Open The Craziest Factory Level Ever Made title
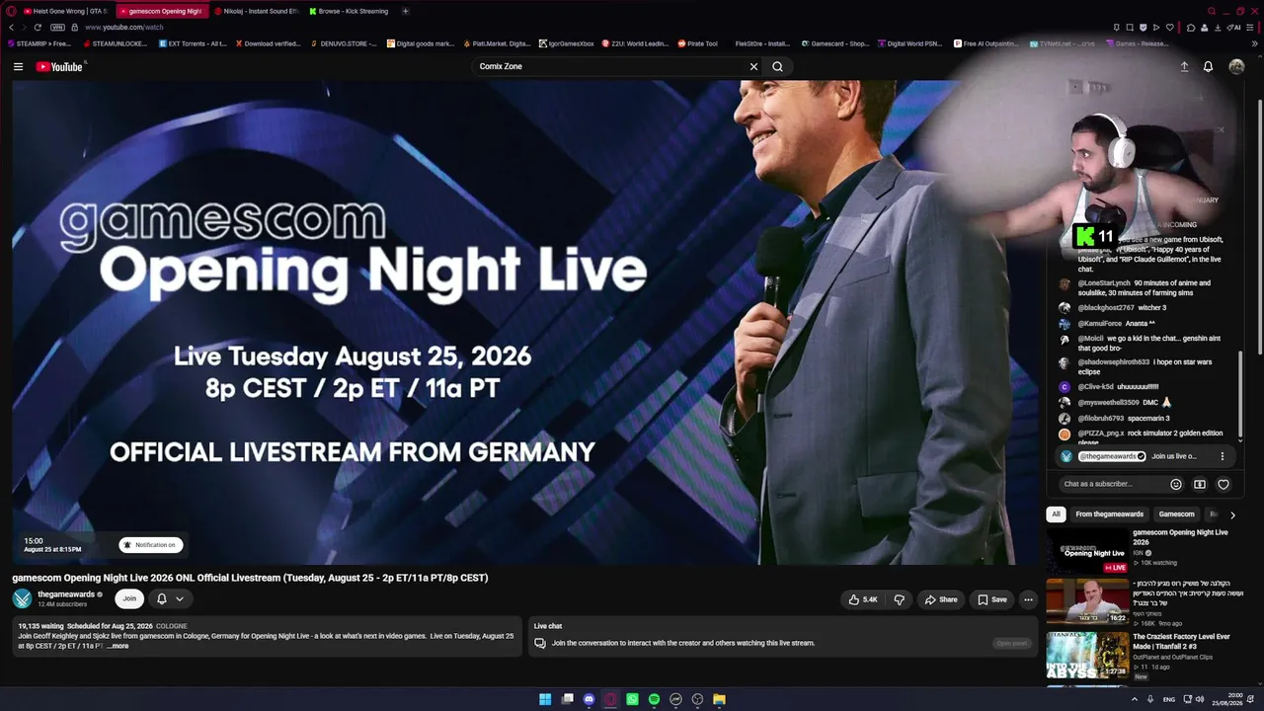Viewport: 1264px width, 711px height. point(1181,642)
